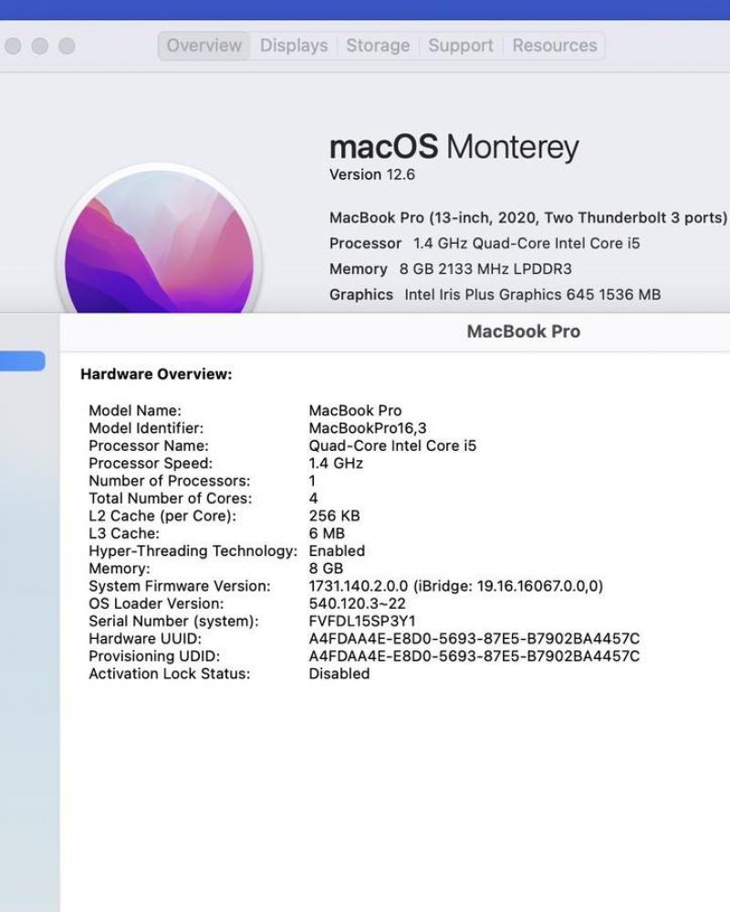
Task: Click the Model Name value MacBook Pro
Action: 355,411
